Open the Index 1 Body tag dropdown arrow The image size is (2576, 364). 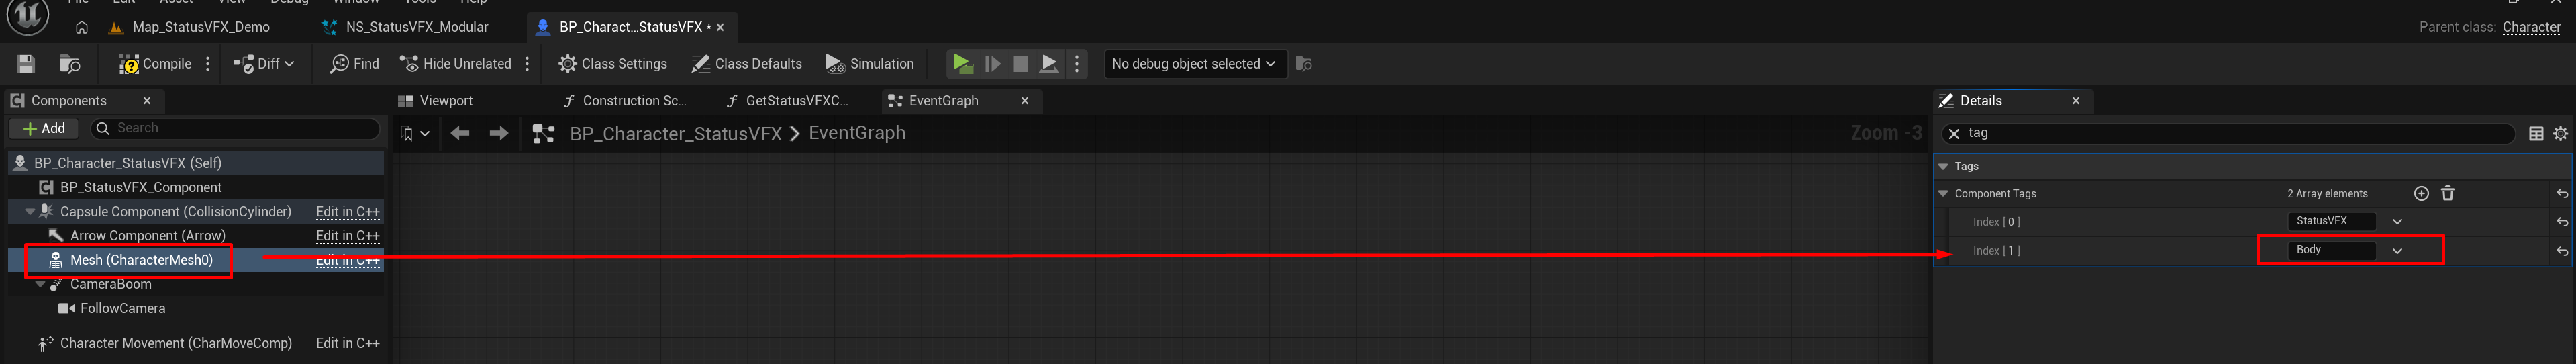[x=2397, y=251]
